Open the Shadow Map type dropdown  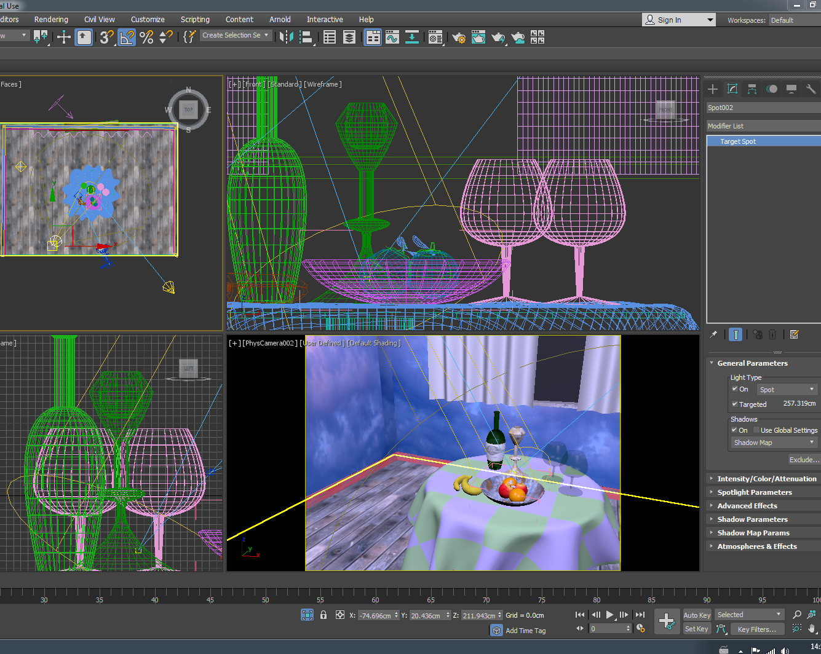773,443
